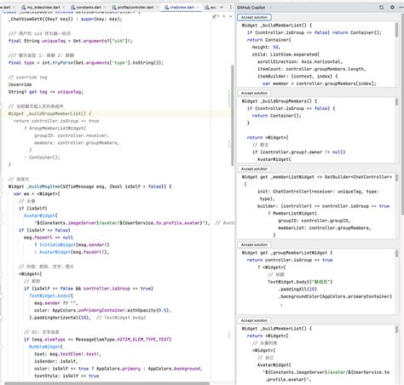Open inspections warning indicator widget
404x385 pixels.
pyautogui.click(x=216, y=16)
